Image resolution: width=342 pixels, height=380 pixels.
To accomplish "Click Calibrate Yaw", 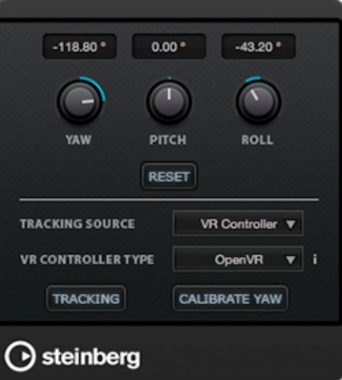I will [x=230, y=298].
